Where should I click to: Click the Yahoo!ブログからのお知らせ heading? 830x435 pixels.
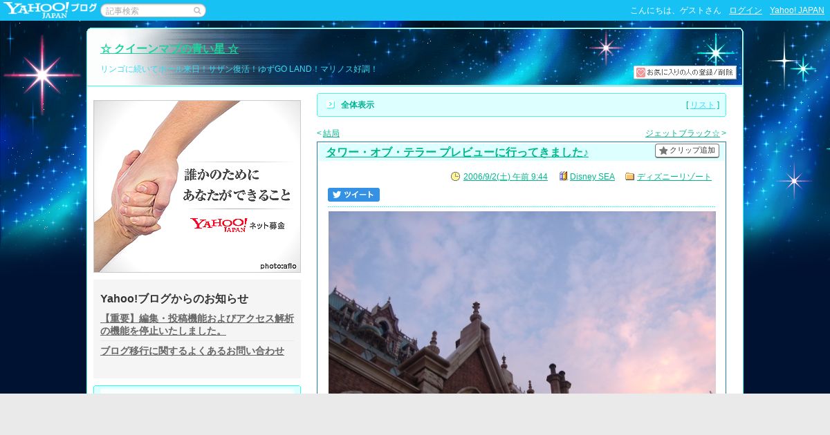(x=174, y=298)
